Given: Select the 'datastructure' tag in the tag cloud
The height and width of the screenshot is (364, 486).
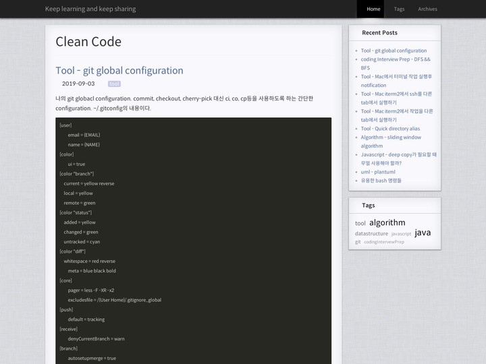Looking at the screenshot, I should [x=371, y=234].
